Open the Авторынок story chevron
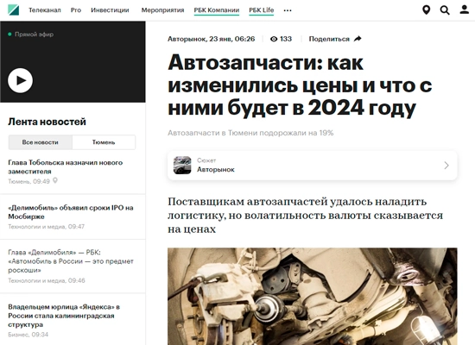475x345 pixels. pyautogui.click(x=446, y=166)
